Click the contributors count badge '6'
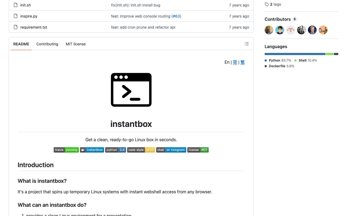Viewport: 347px width, 216px height. coord(295,19)
